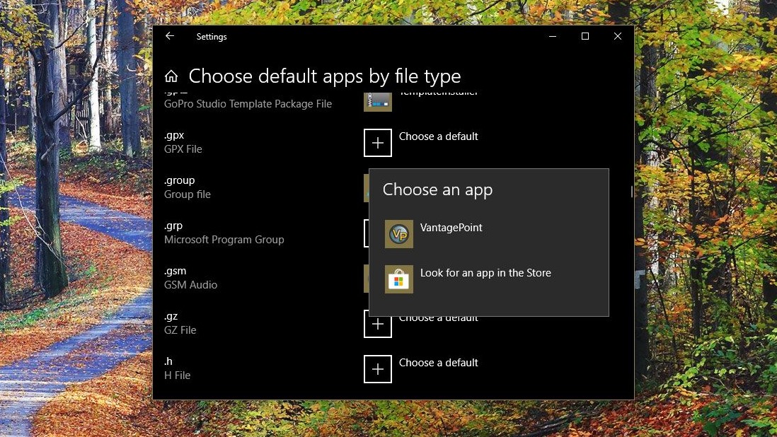Click Choose default apps by file type title
777x437 pixels.
pyautogui.click(x=325, y=76)
